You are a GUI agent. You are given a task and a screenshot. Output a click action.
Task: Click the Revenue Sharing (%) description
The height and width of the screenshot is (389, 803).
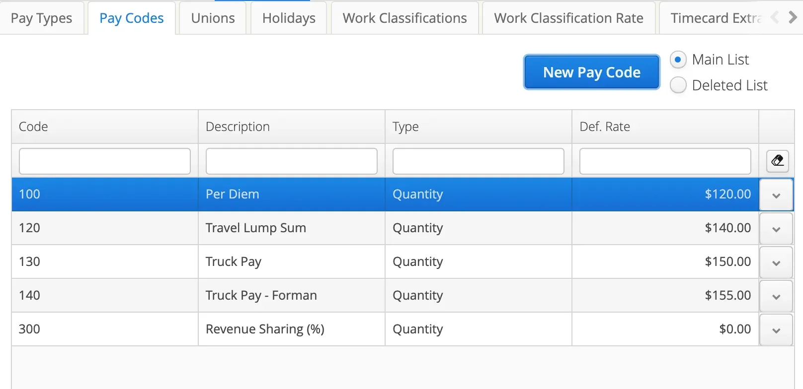[x=292, y=329]
